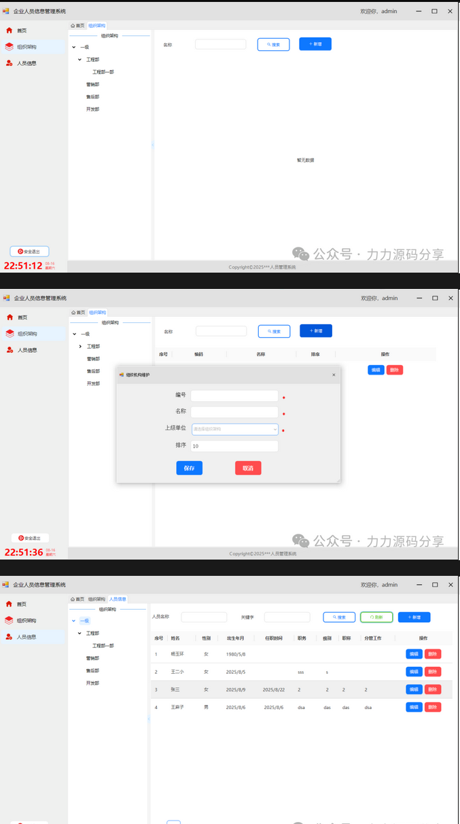Click 删除 in the 王二小 row
Screen dimensions: 460x824
[x=433, y=672]
